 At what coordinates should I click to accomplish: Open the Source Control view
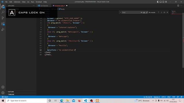(3, 18)
